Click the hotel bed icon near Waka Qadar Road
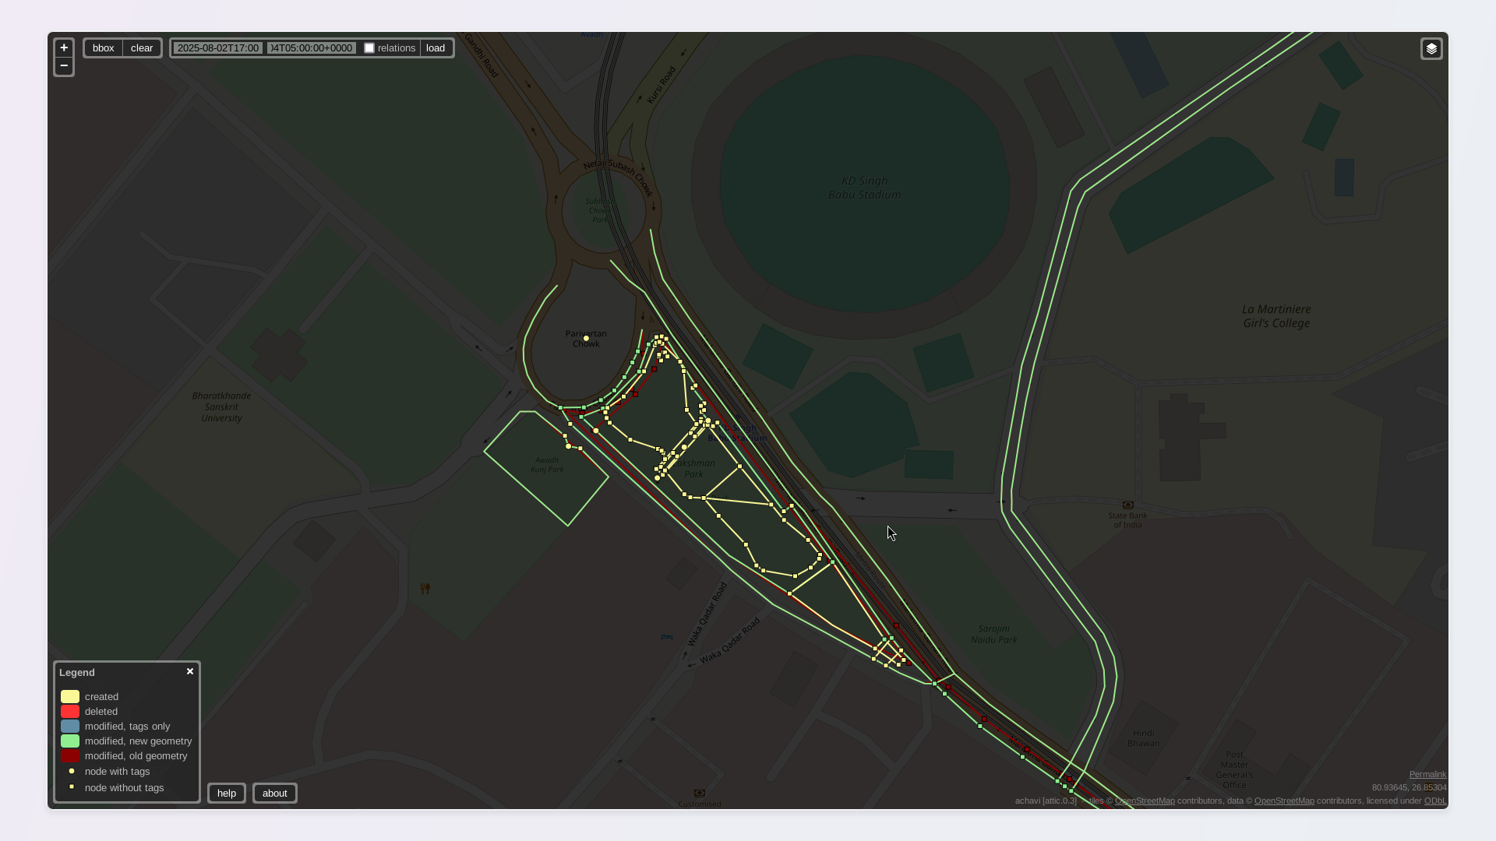This screenshot has height=841, width=1496. tap(667, 637)
